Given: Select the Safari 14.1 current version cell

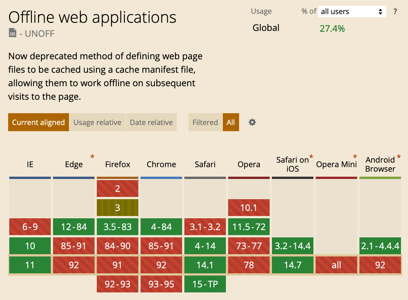Looking at the screenshot, I should point(205,265).
